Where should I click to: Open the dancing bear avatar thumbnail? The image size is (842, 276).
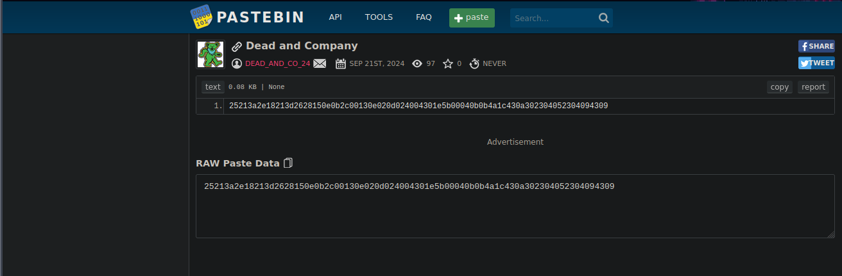coord(210,54)
